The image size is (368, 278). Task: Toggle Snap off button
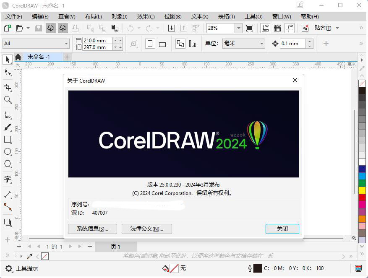305,28
